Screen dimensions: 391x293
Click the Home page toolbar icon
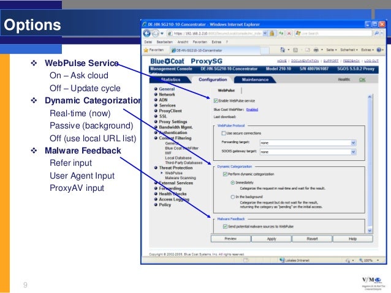[283, 50]
